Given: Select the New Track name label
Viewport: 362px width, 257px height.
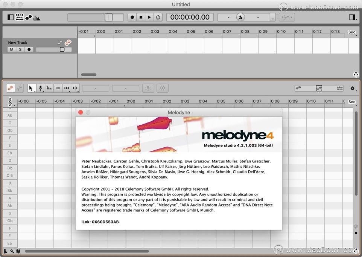Looking at the screenshot, I should (18, 43).
